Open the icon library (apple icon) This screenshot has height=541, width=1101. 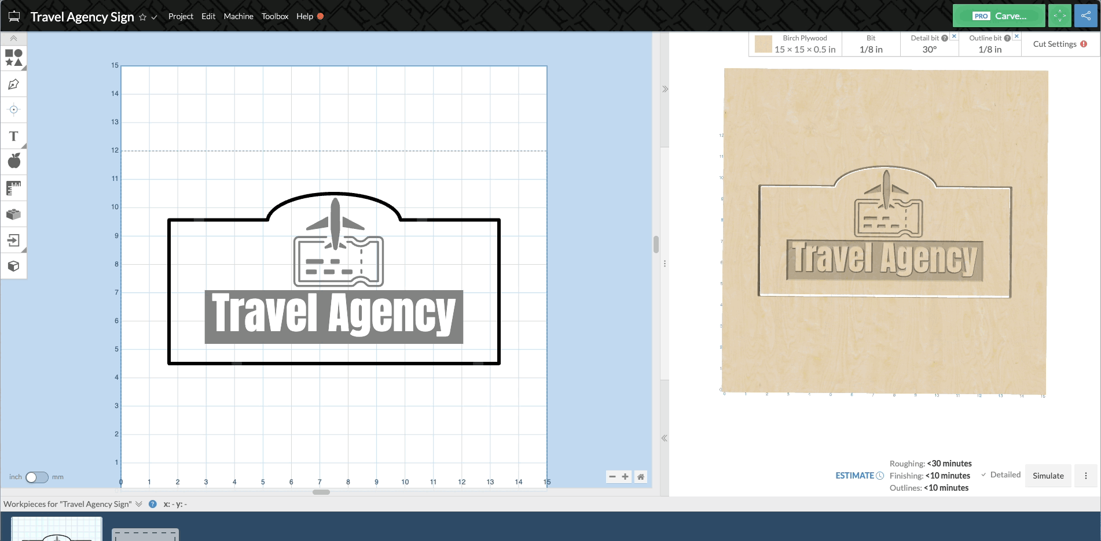tap(13, 161)
